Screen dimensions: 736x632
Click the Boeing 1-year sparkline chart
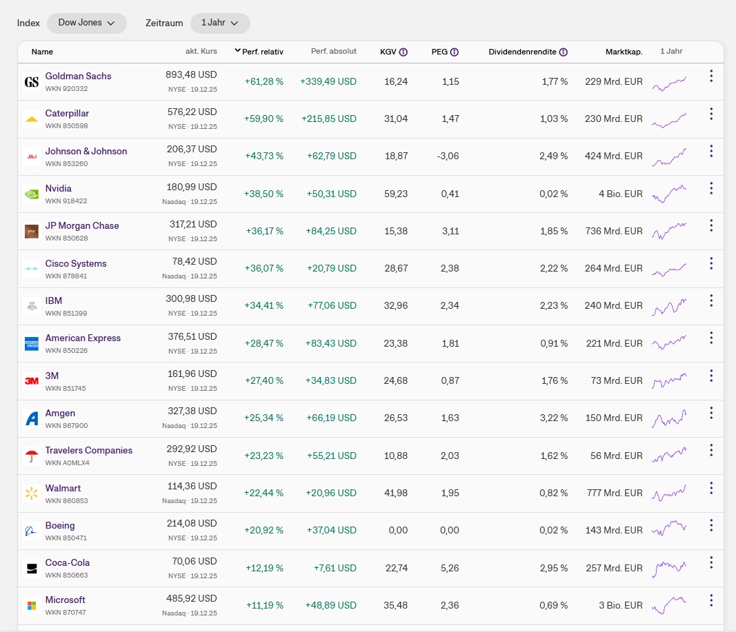669,529
